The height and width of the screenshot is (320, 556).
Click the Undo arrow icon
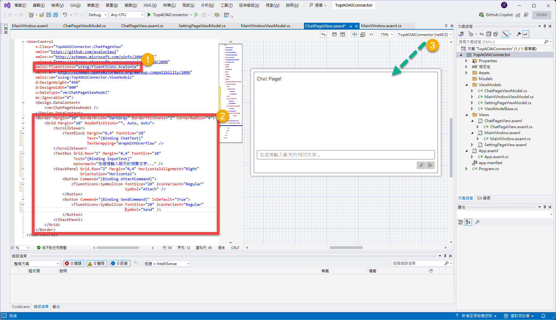pyautogui.click(x=65, y=15)
